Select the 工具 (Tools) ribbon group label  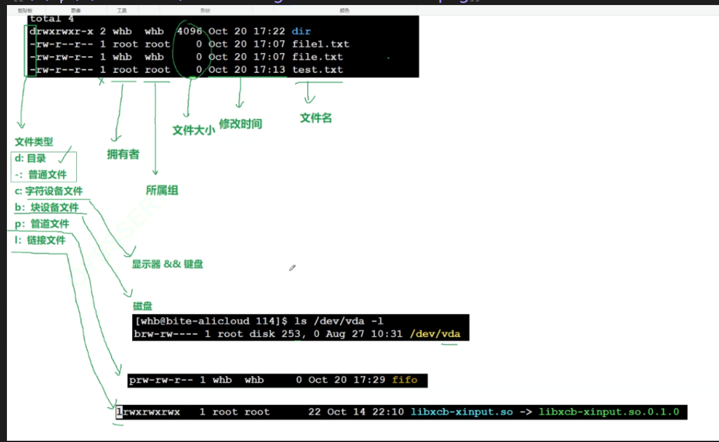[122, 11]
